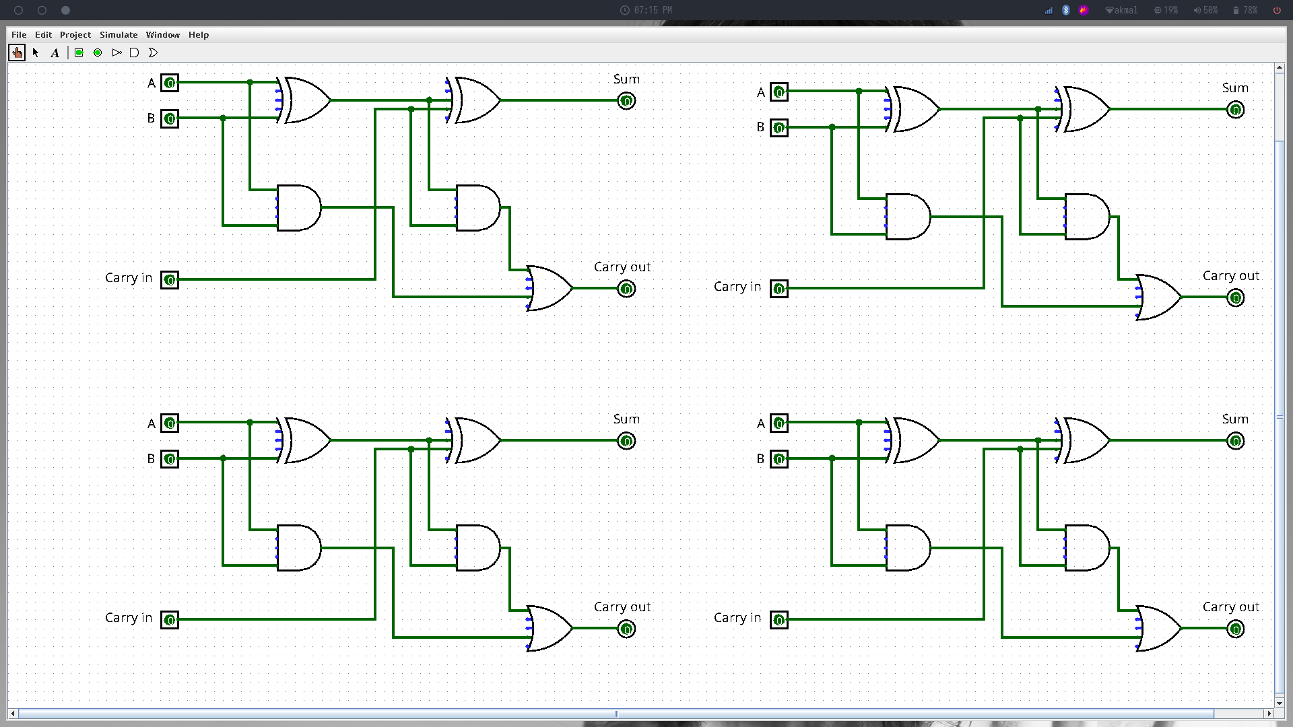Click the vertical scrollbar down arrow
The width and height of the screenshot is (1293, 727).
1280,703
